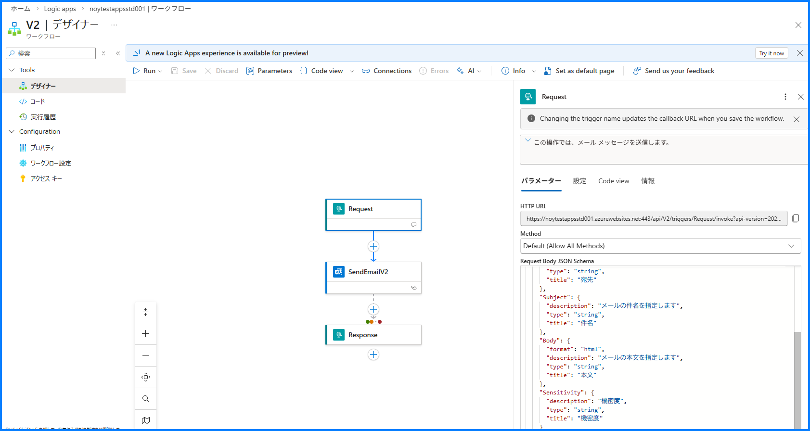Click Try it now button

tap(771, 53)
